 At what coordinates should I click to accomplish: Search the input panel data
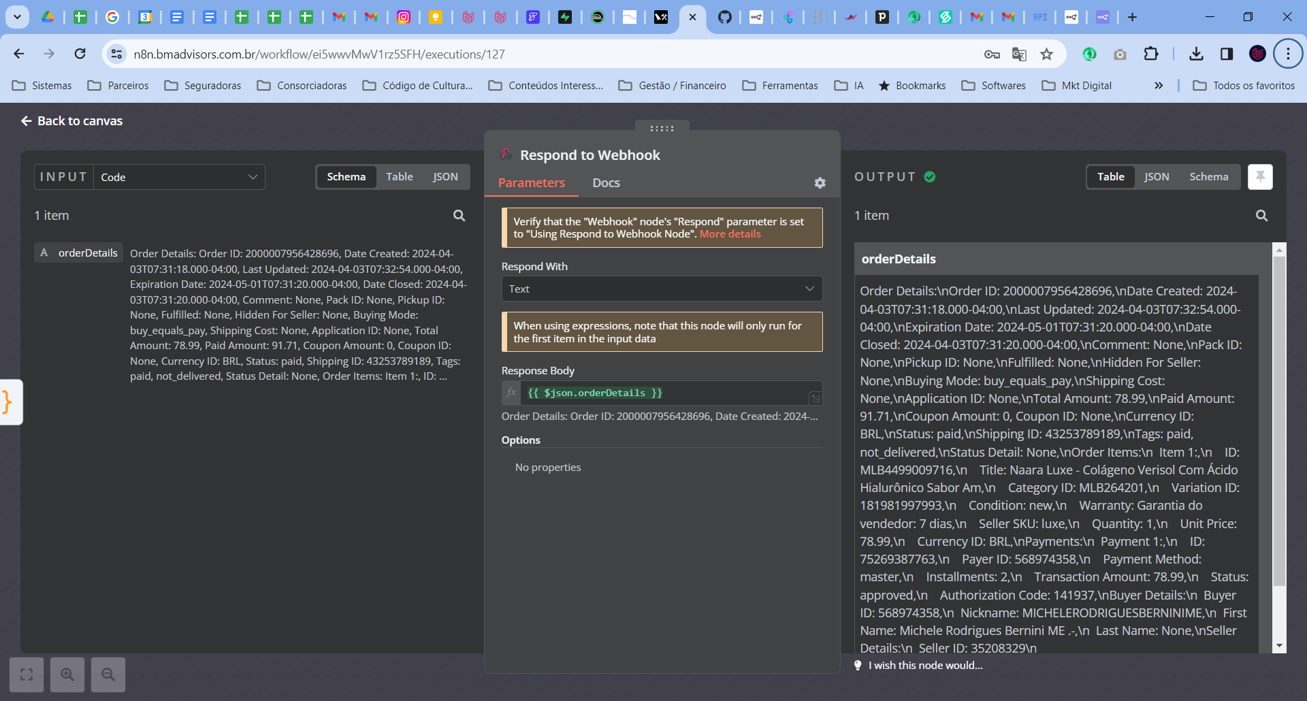[x=459, y=216]
